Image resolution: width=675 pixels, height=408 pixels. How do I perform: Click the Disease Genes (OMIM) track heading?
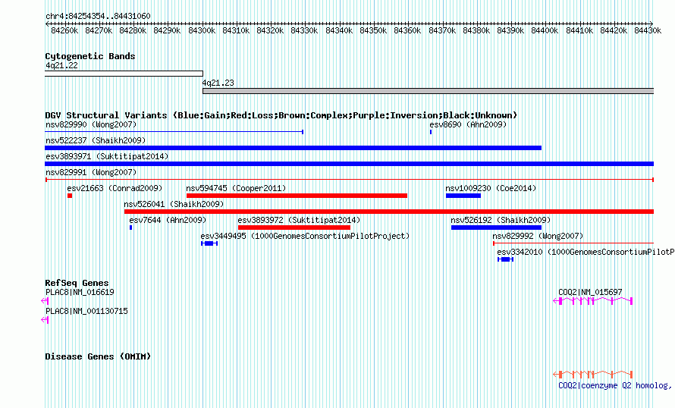pos(98,356)
